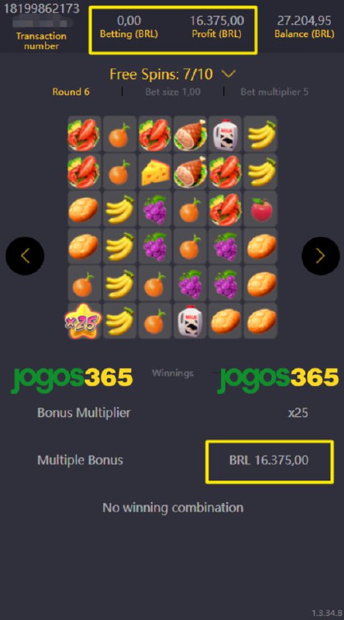Open the Free Spins: 7/10 selector text
The width and height of the screenshot is (344, 620).
tap(161, 74)
